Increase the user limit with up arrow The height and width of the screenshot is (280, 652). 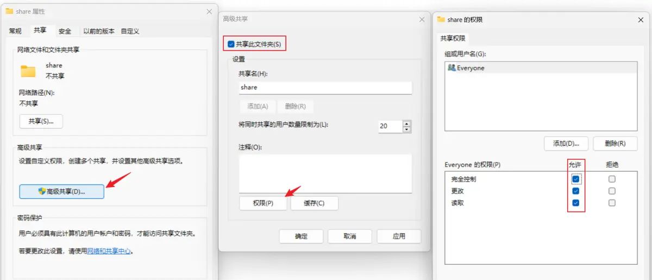click(x=406, y=123)
